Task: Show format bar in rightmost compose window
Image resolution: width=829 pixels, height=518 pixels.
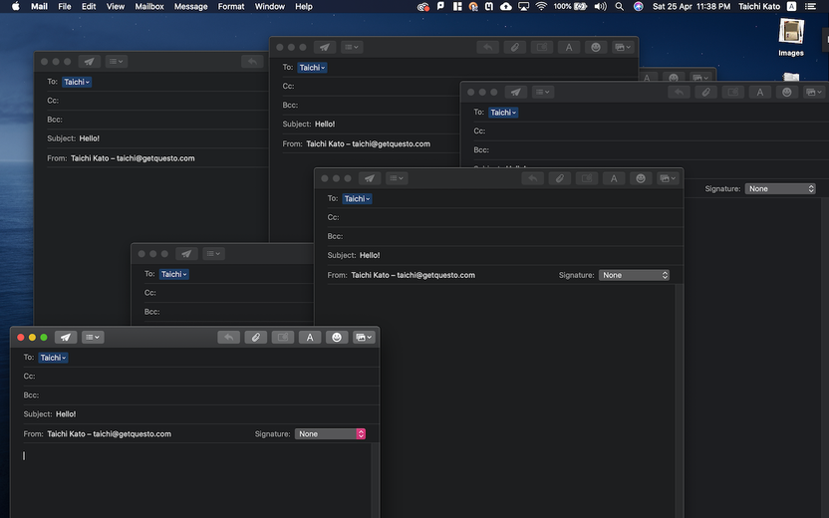Action: (x=760, y=92)
